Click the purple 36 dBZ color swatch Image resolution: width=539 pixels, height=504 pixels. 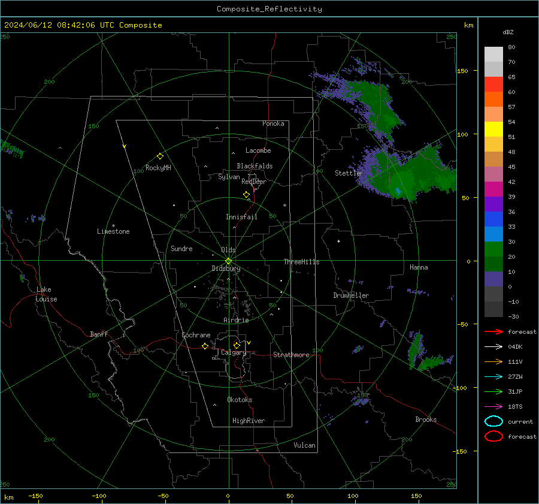(x=493, y=204)
